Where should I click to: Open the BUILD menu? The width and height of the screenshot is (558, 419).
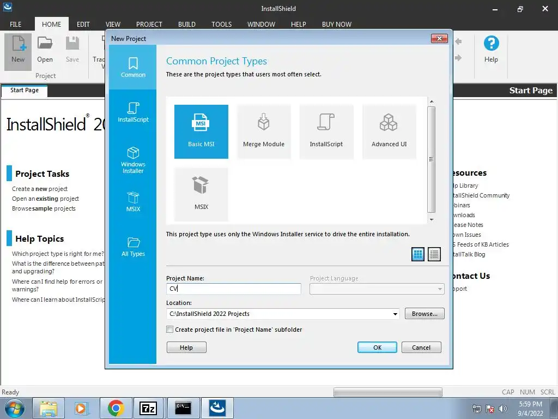coord(187,24)
